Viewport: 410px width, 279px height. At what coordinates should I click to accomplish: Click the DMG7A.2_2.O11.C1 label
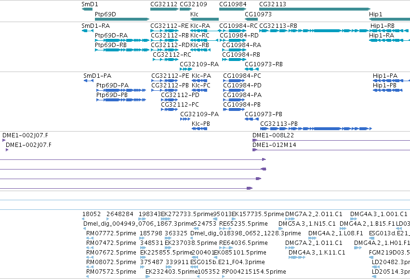tap(314, 214)
